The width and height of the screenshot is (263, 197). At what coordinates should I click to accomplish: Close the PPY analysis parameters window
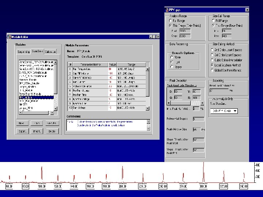tap(247, 10)
